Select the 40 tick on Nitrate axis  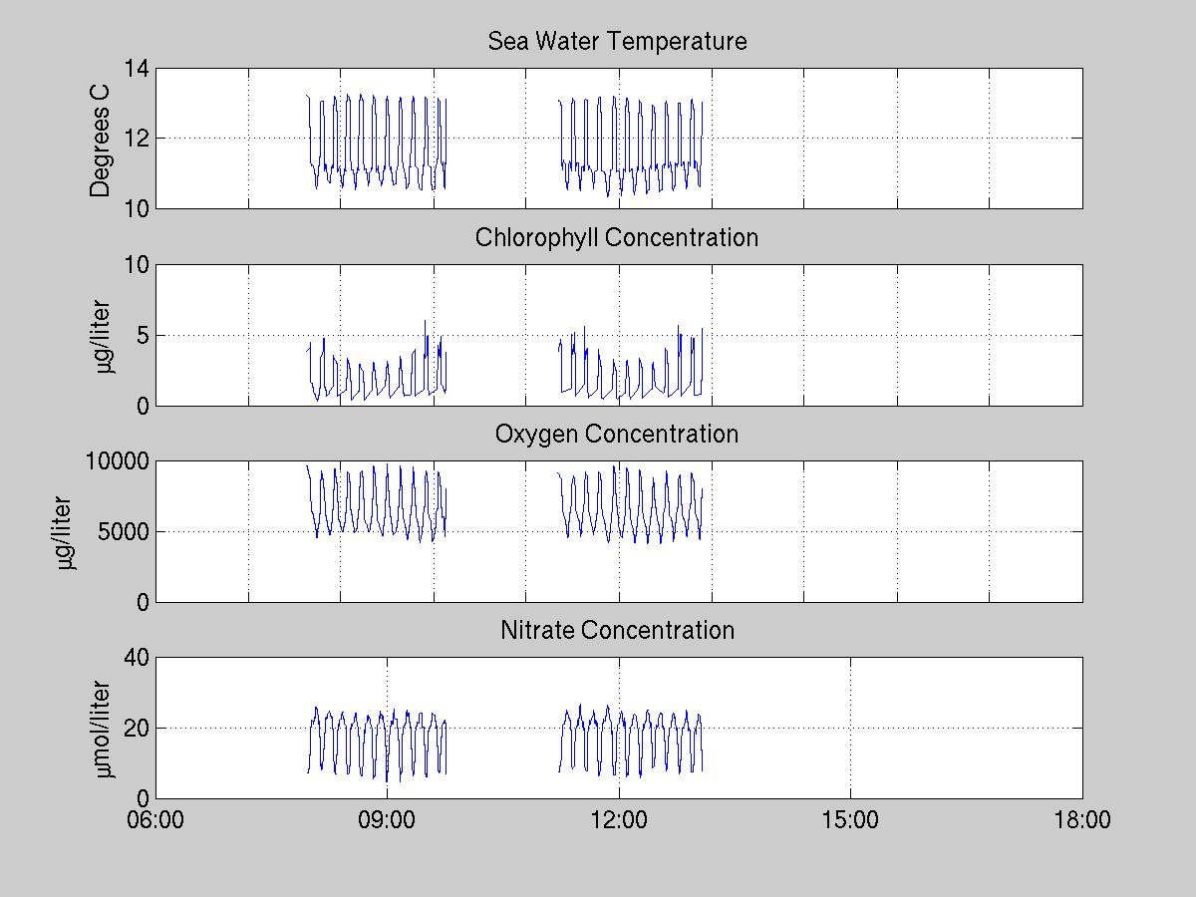136,658
